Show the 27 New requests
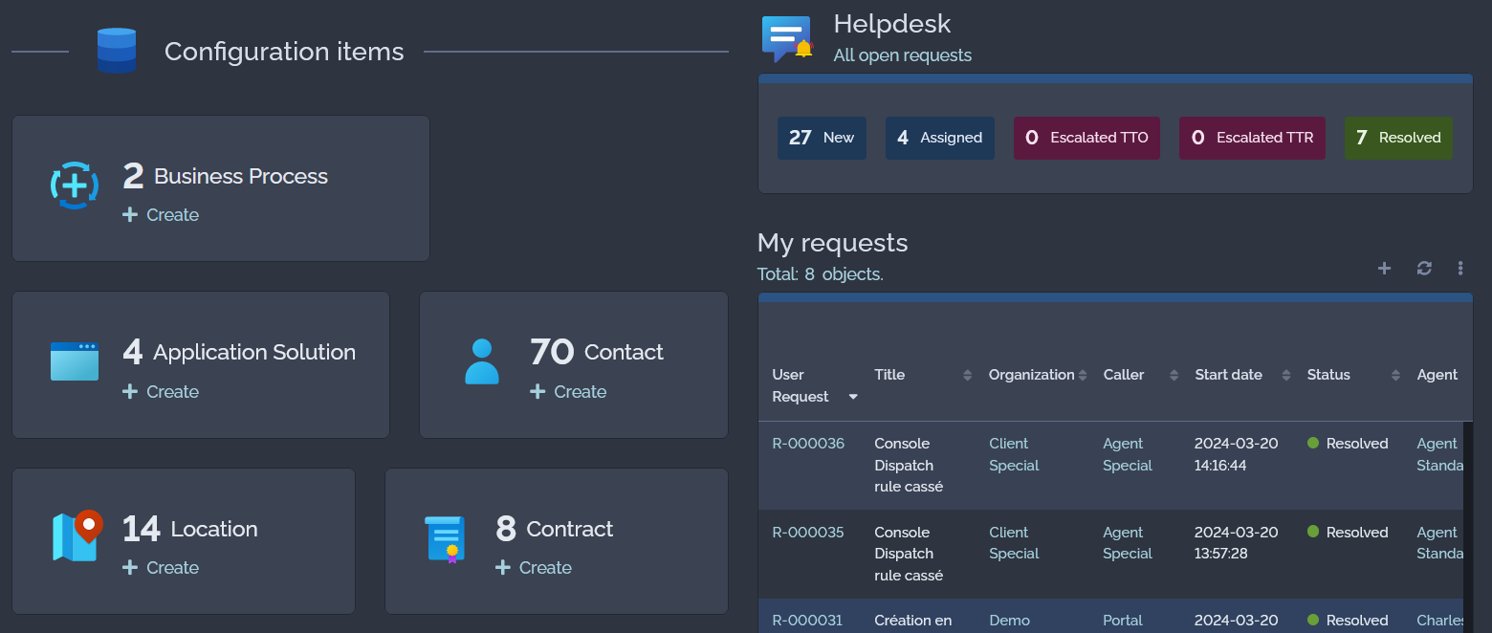Image resolution: width=1492 pixels, height=633 pixels. (822, 138)
